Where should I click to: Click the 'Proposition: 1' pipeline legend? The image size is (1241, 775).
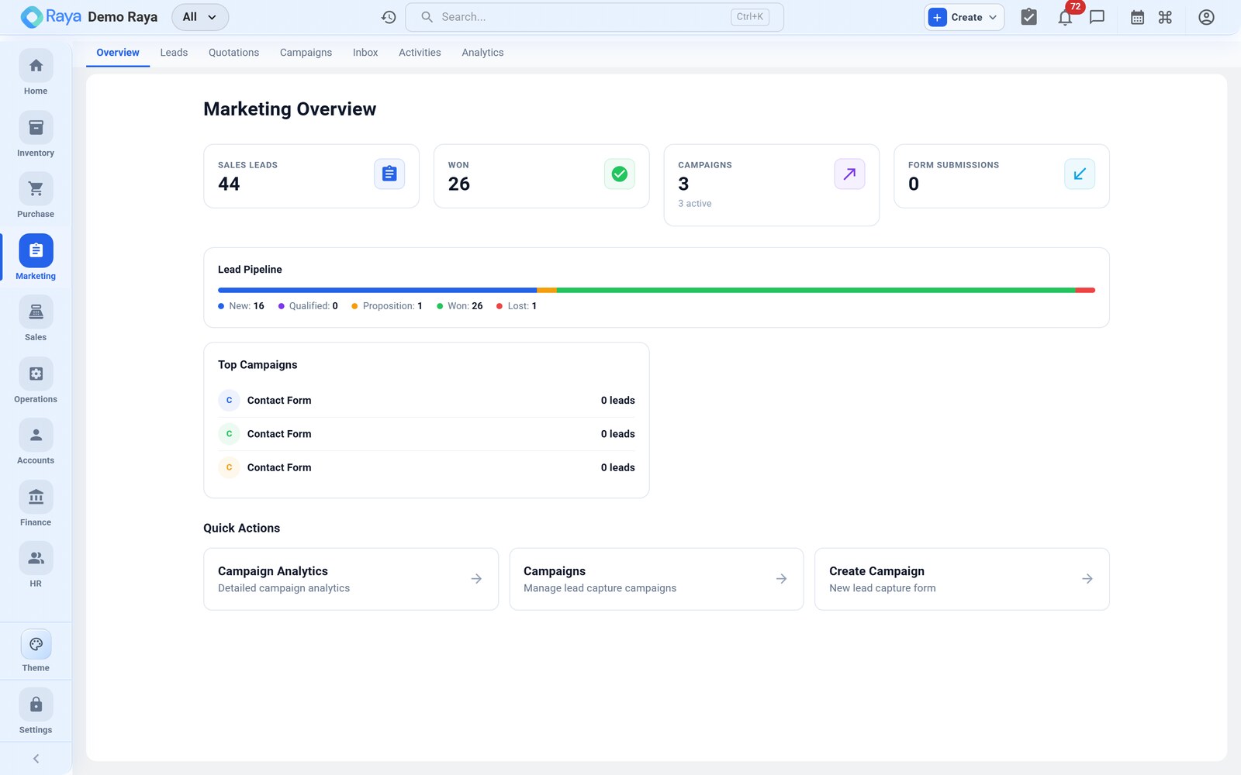[387, 306]
